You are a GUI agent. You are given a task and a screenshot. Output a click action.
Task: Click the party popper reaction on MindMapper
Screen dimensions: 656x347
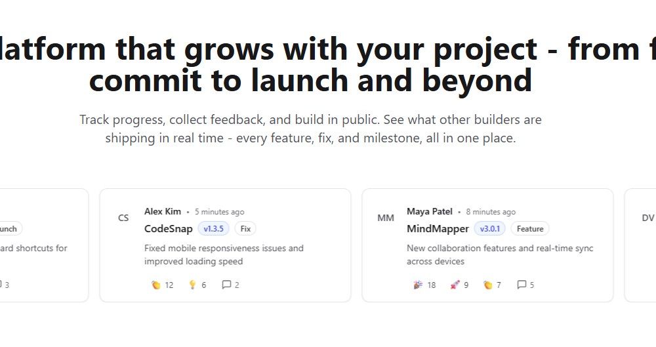(419, 285)
